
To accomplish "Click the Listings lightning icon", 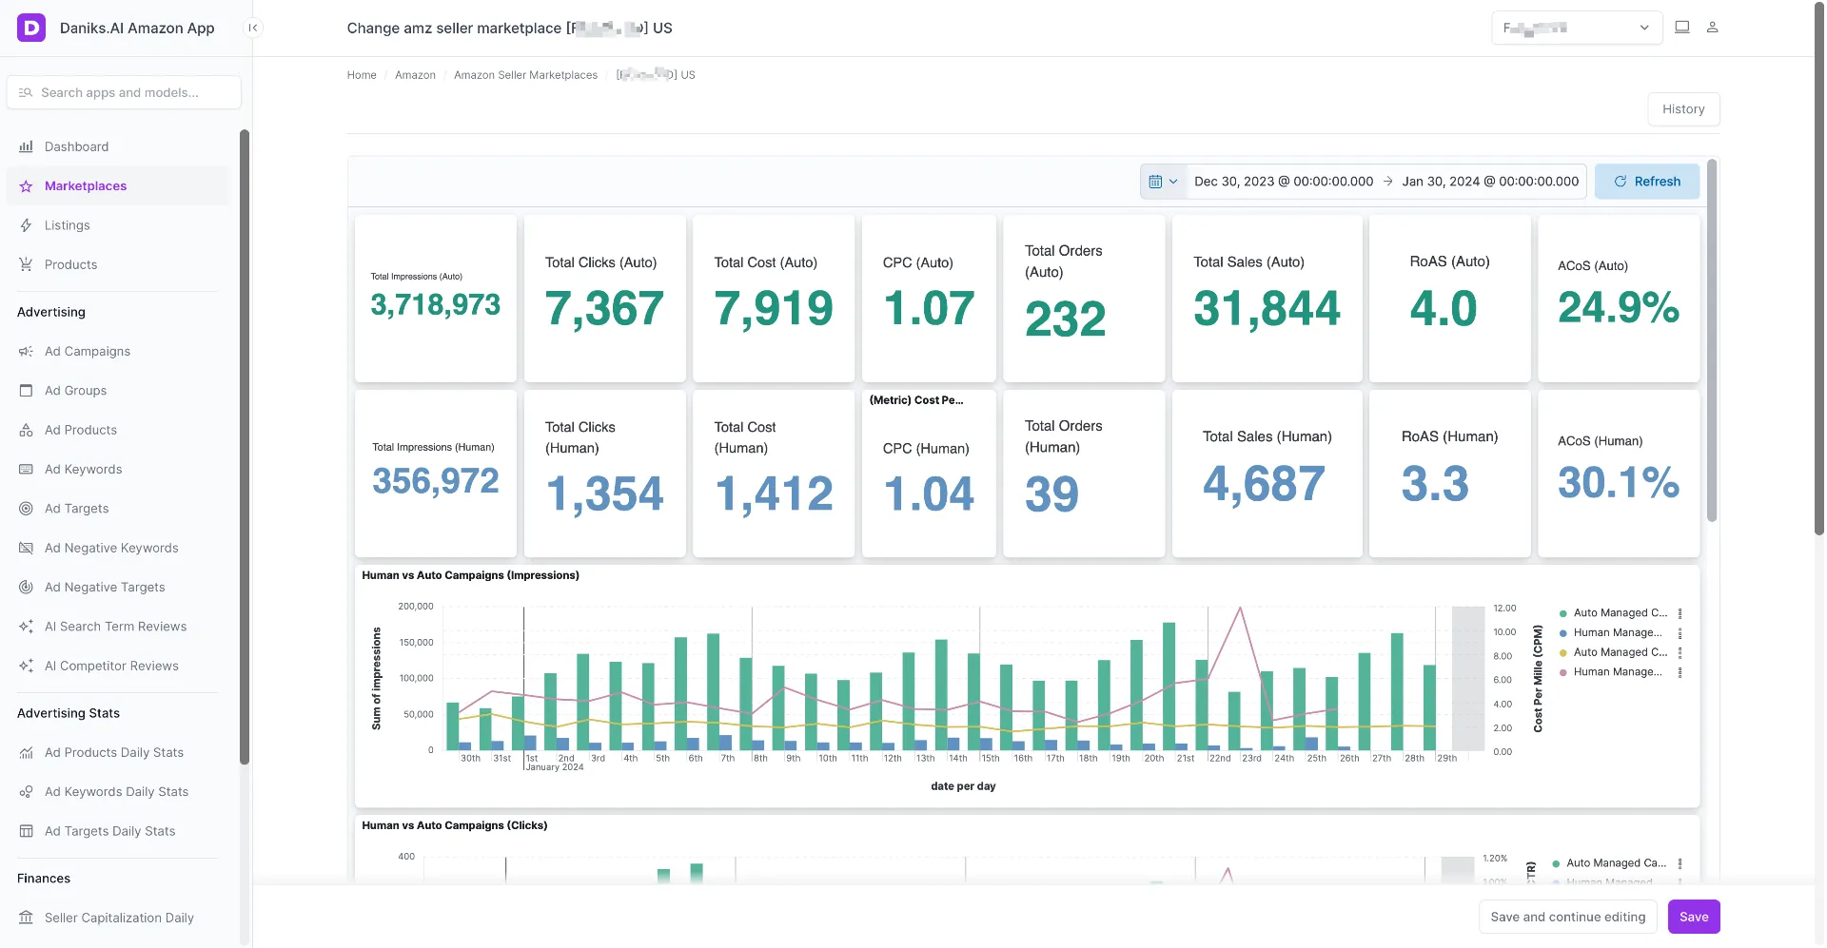I will coord(26,225).
